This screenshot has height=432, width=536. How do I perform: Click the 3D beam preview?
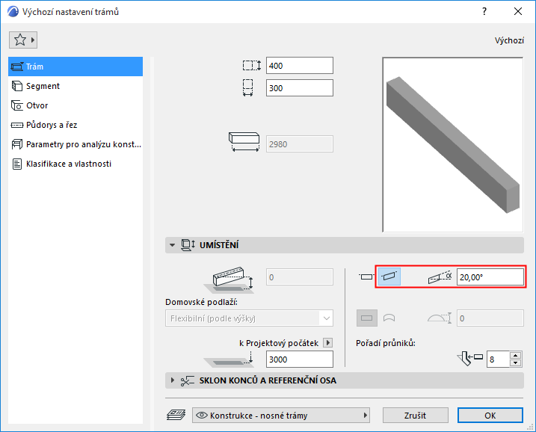(x=452, y=145)
